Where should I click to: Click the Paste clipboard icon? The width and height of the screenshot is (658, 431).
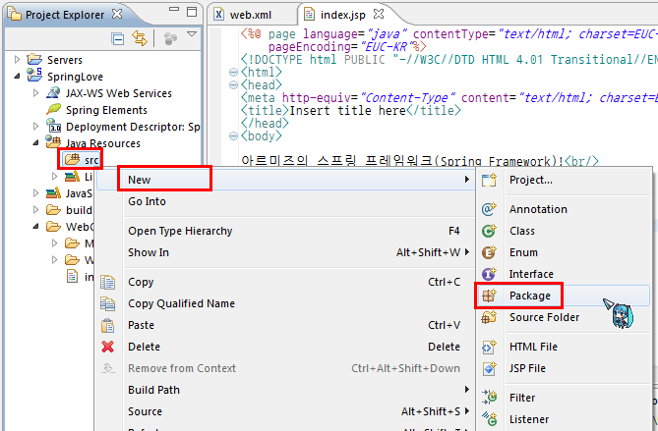coord(108,325)
